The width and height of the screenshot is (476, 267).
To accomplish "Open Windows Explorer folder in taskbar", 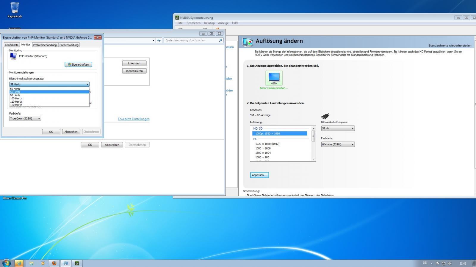I will tap(31, 263).
